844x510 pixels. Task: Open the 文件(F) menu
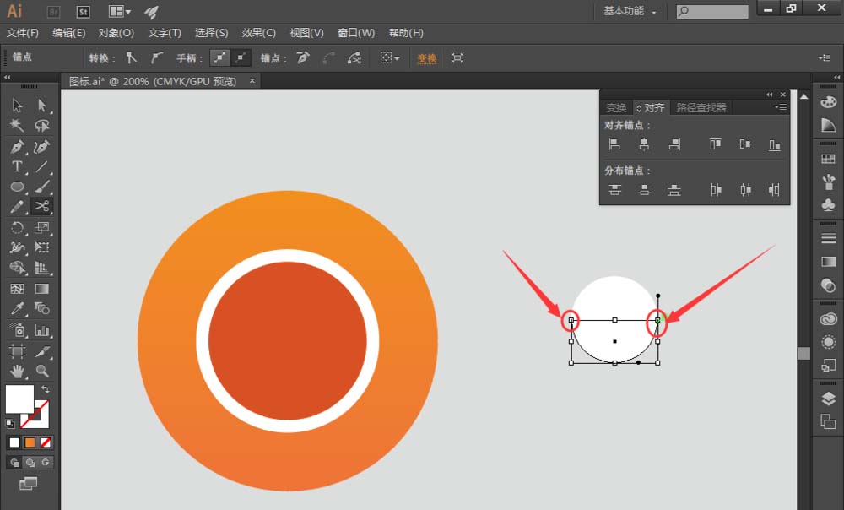[x=23, y=33]
